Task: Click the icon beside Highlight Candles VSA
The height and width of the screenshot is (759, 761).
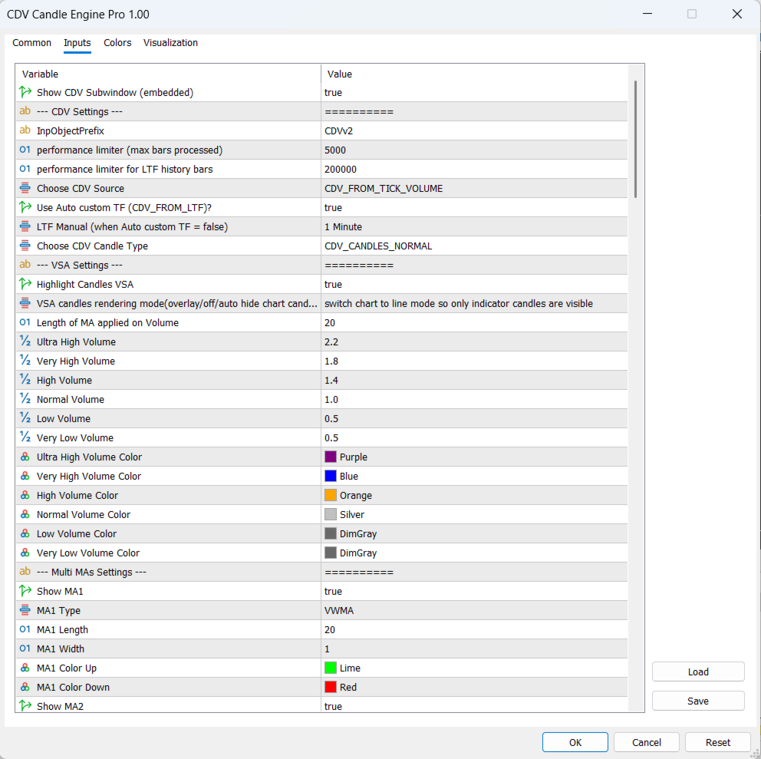Action: click(25, 285)
